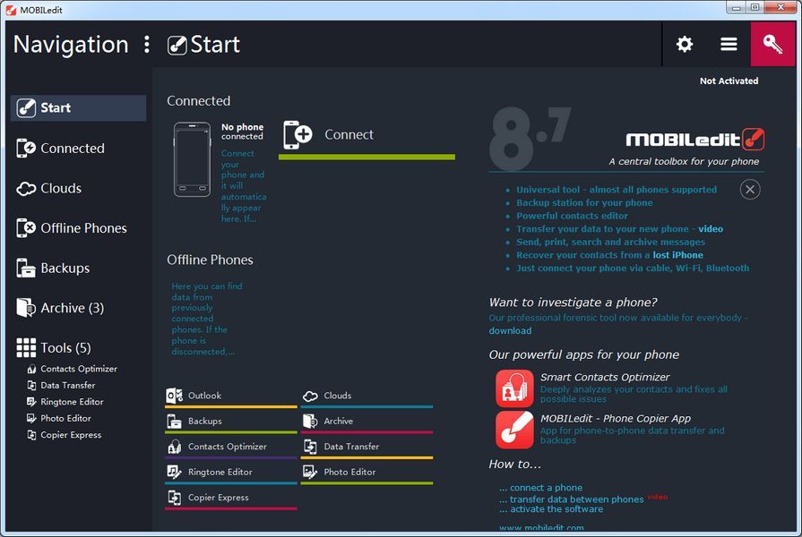
Task: Click the Phone Copier App icon
Action: pos(514,430)
